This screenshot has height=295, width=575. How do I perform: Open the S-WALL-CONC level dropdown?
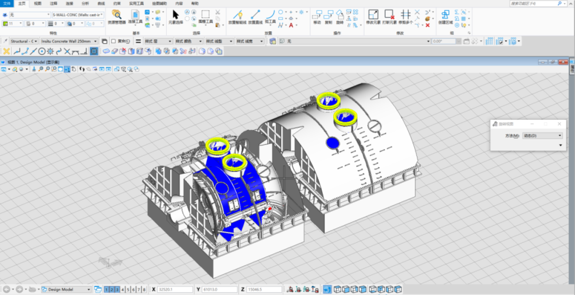click(x=78, y=15)
